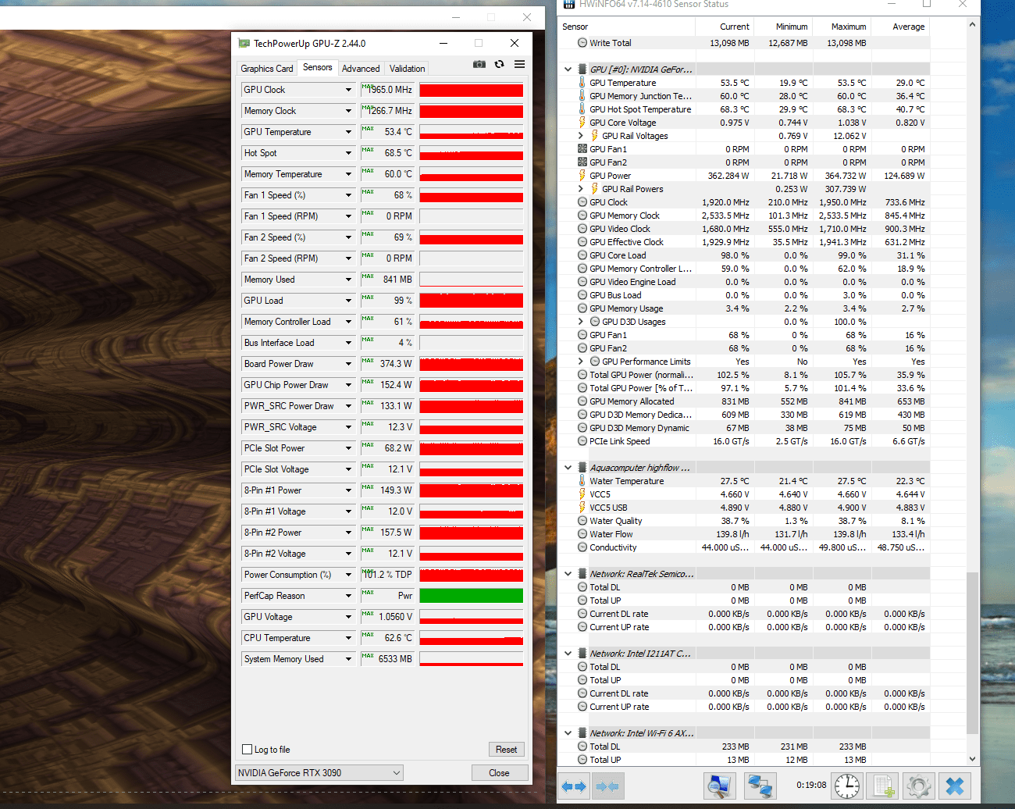This screenshot has width=1015, height=809.
Task: Click the Reset button in GPU-Z
Action: [x=507, y=750]
